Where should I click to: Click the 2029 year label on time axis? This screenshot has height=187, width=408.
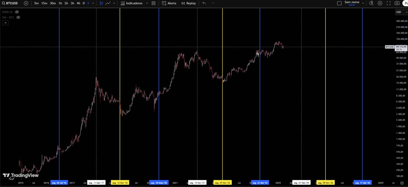click(x=380, y=183)
